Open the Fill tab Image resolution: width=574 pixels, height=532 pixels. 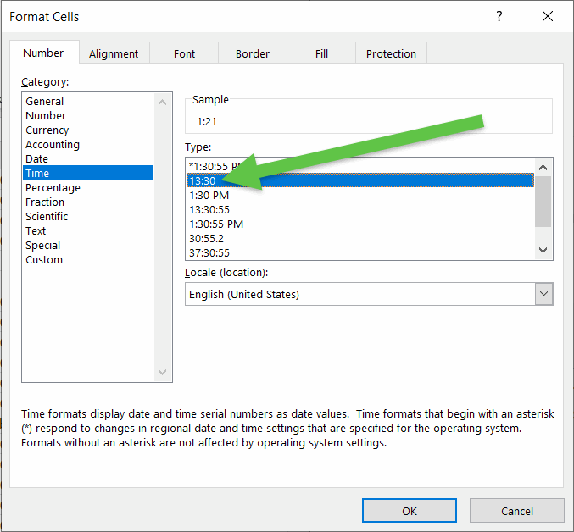(x=321, y=53)
